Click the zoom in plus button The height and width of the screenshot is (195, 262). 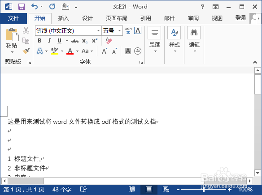pyautogui.click(x=230, y=190)
